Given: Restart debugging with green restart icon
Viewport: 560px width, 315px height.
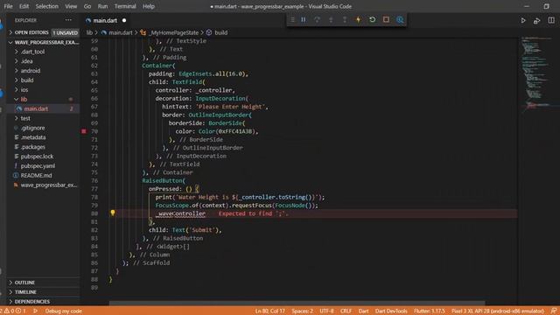Looking at the screenshot, I should pyautogui.click(x=372, y=19).
